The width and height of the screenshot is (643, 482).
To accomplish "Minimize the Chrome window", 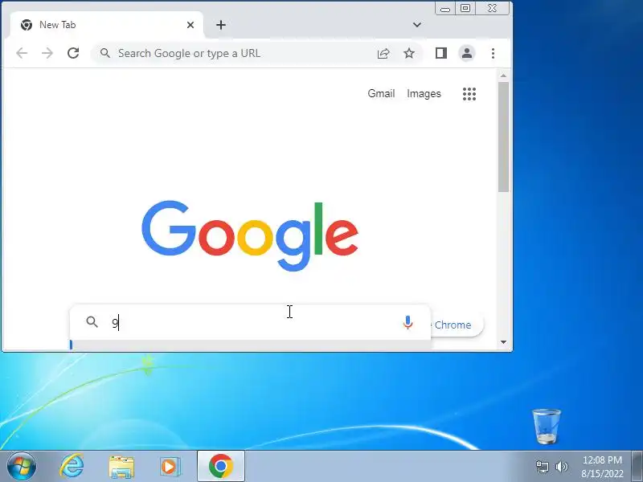I will (445, 8).
